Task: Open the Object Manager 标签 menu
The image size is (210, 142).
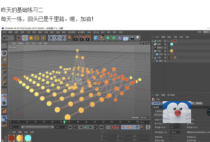Action: click(181, 37)
